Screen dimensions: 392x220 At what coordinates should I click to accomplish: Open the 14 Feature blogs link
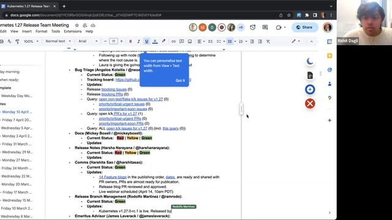tap(113, 177)
